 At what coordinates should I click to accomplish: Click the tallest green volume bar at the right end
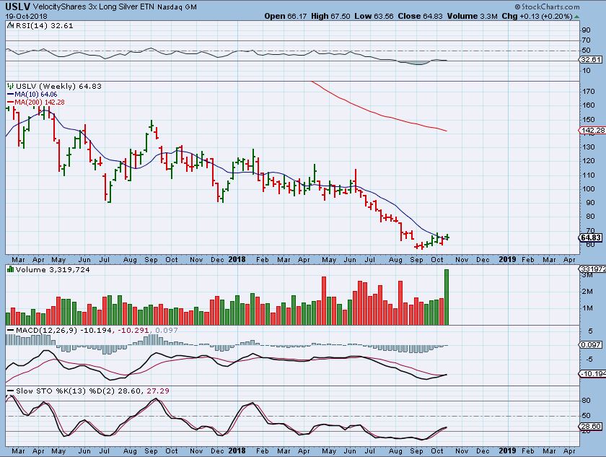click(447, 297)
